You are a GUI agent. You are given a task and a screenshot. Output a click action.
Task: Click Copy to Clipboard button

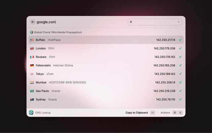pyautogui.click(x=136, y=113)
